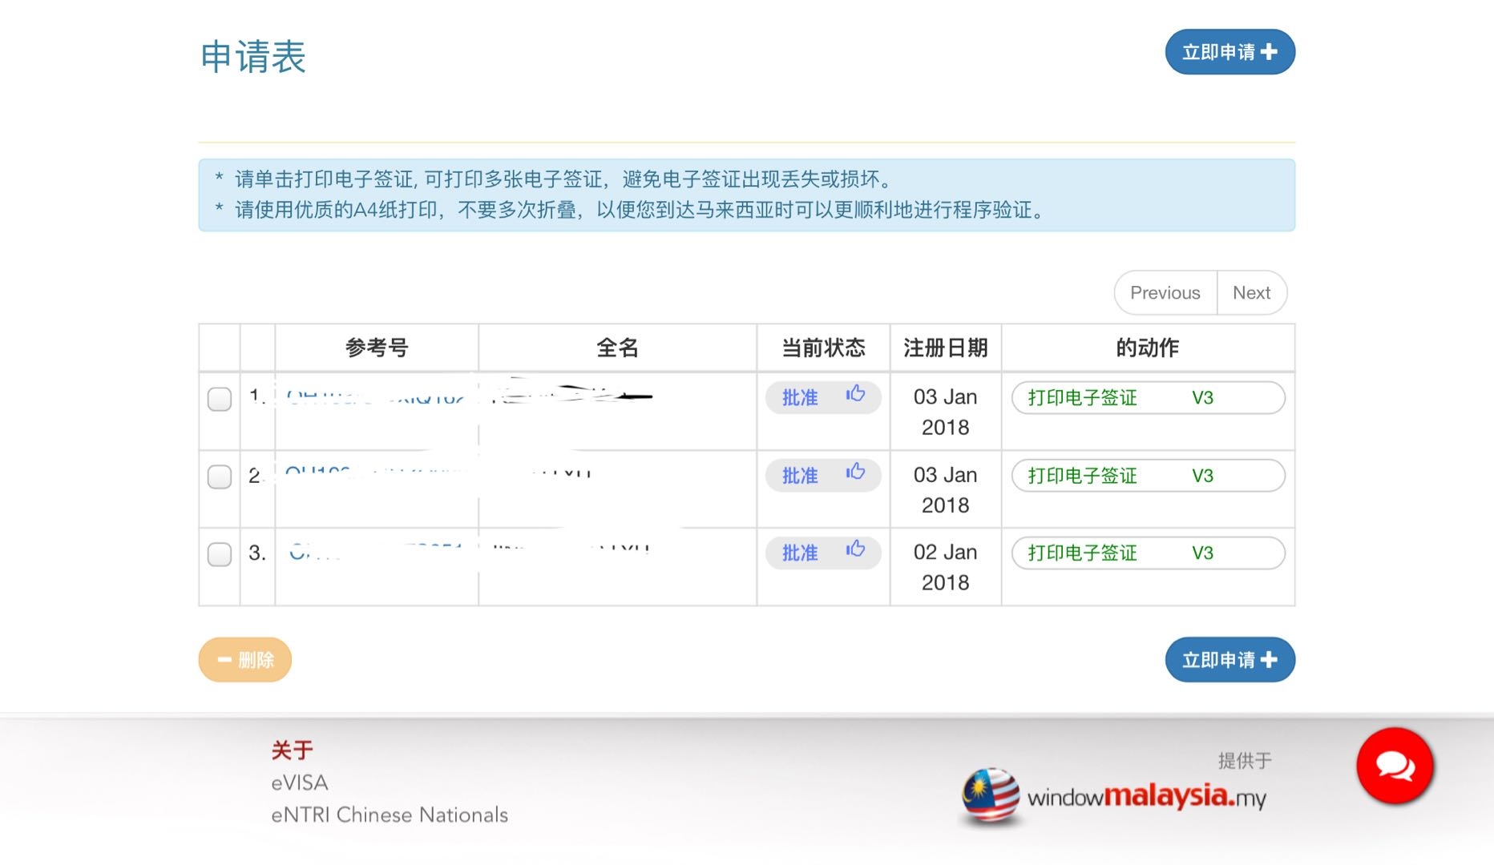Click the 批准 status badge in row 1
This screenshot has width=1494, height=865.
coord(823,397)
